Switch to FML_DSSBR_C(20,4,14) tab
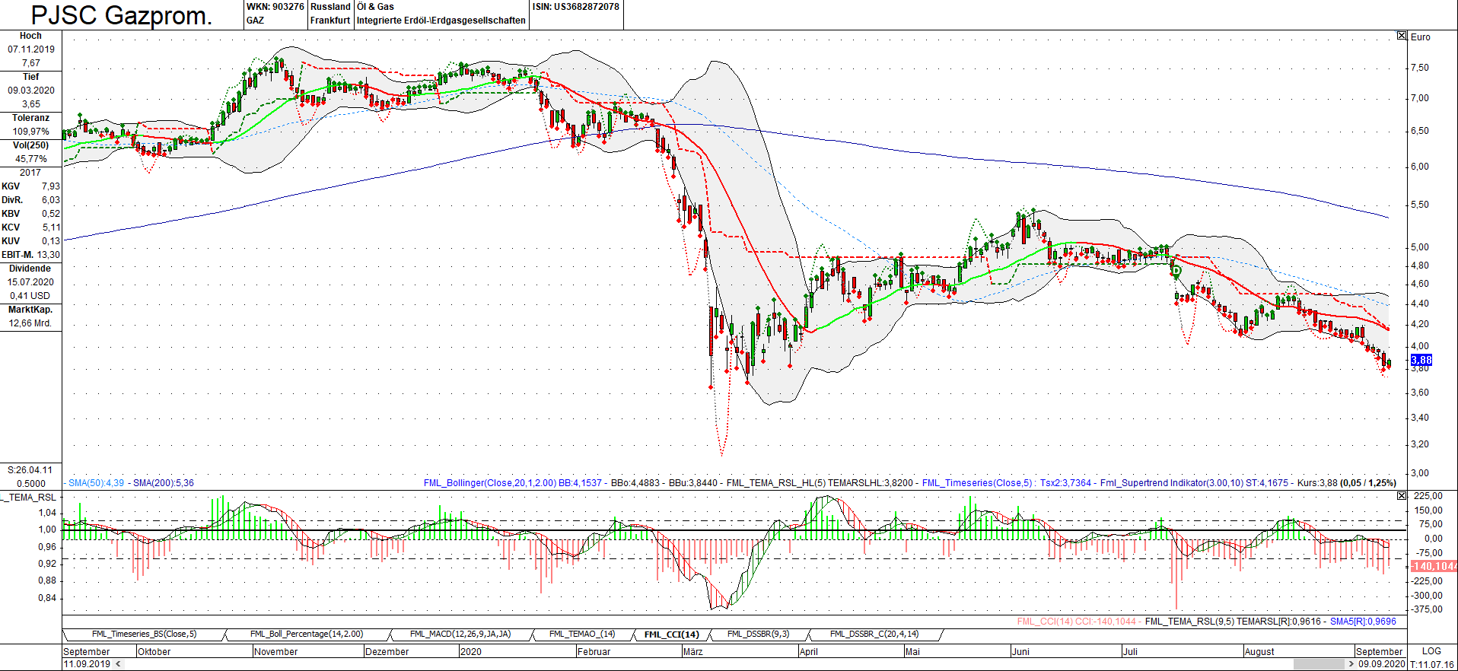 pos(874,634)
